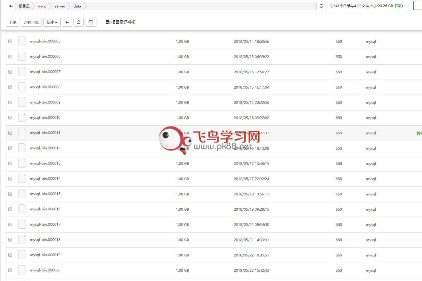Click file icon for mysql-bin.000020
422x281 pixels.
(x=22, y=270)
